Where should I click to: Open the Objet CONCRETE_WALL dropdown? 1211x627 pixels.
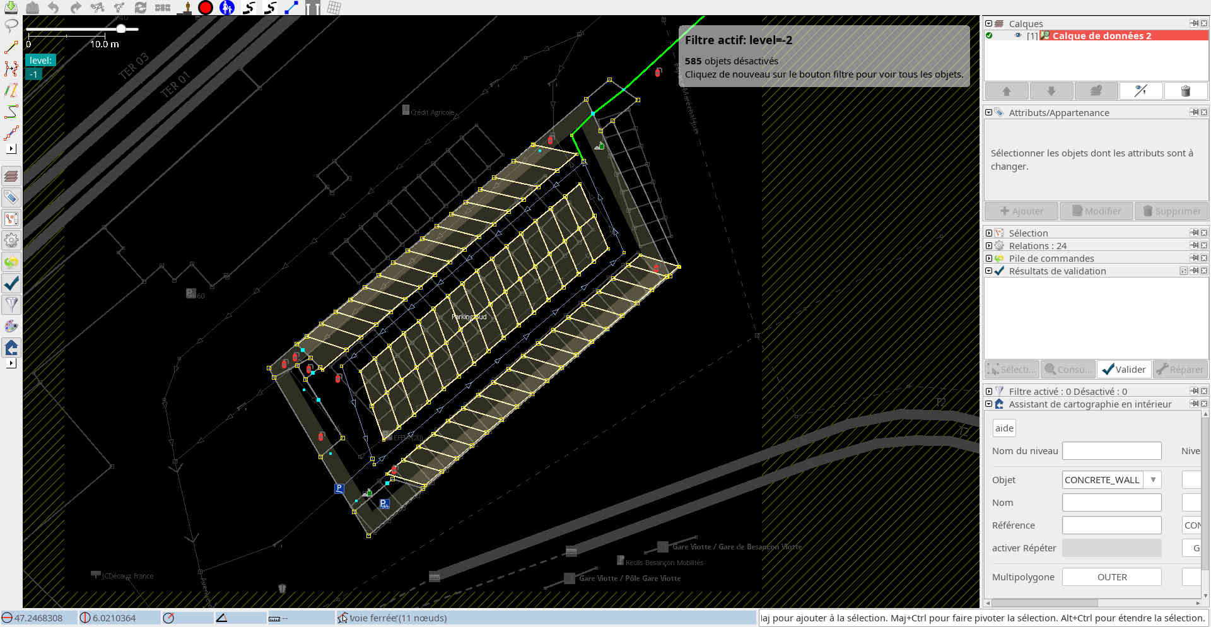(x=1152, y=480)
